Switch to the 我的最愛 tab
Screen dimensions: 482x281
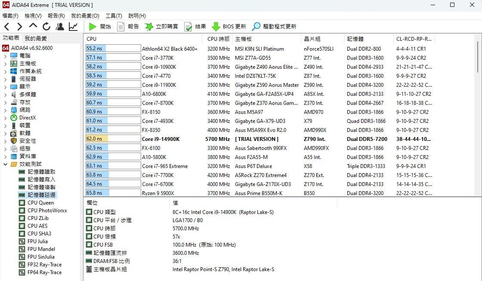[36, 38]
